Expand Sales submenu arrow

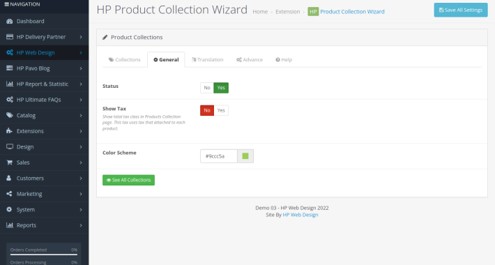81,162
